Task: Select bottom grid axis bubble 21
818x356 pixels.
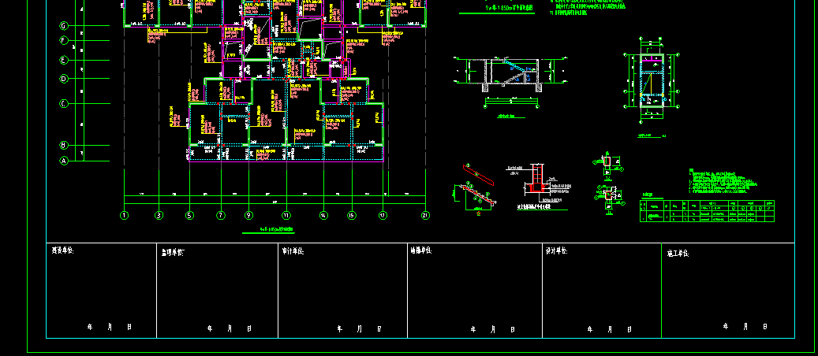Action: point(426,215)
